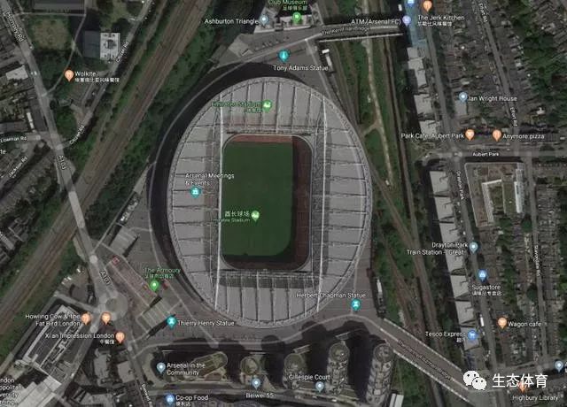Viewport: 567px width, 407px height.
Task: Open the Ian Wright House marker
Action: click(x=462, y=96)
